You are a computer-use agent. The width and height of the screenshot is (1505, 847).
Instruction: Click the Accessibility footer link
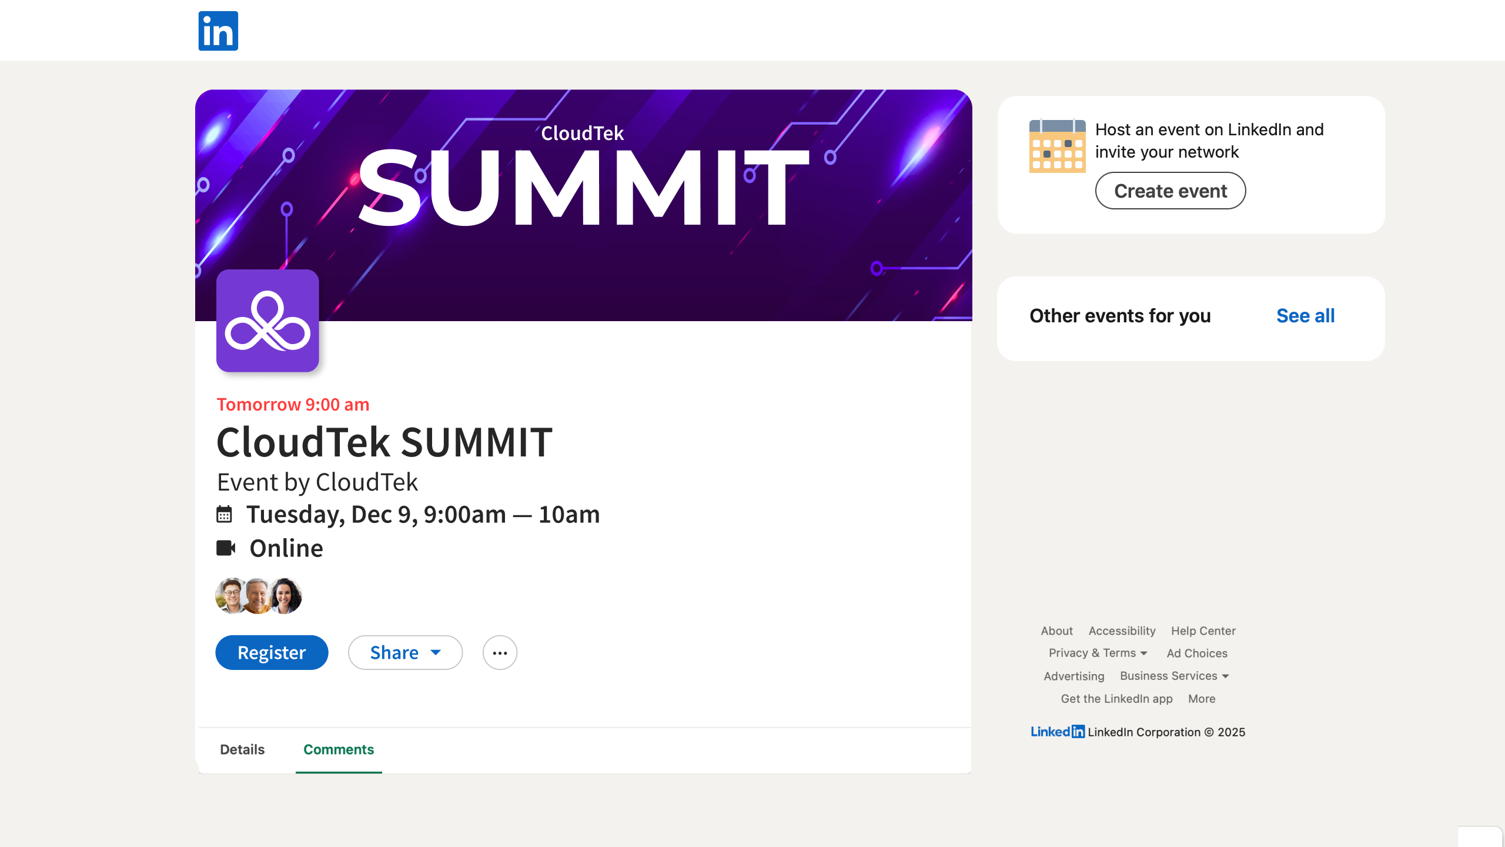click(1122, 631)
